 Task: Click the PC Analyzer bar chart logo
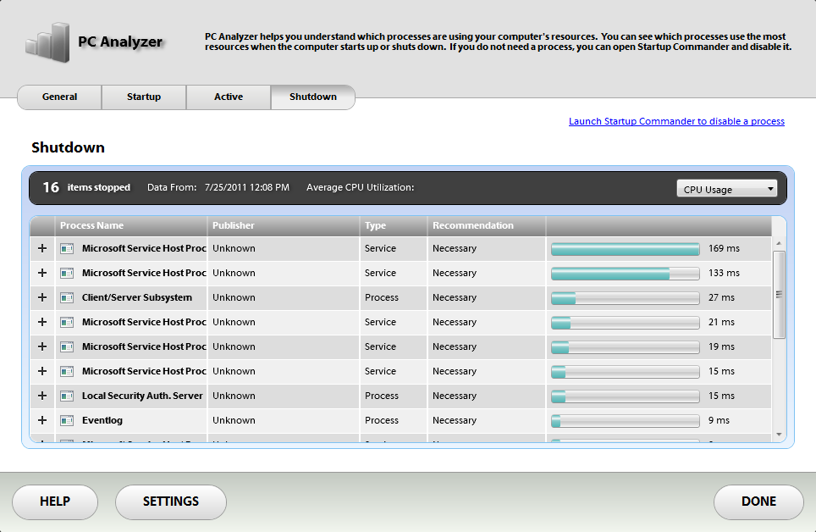47,42
